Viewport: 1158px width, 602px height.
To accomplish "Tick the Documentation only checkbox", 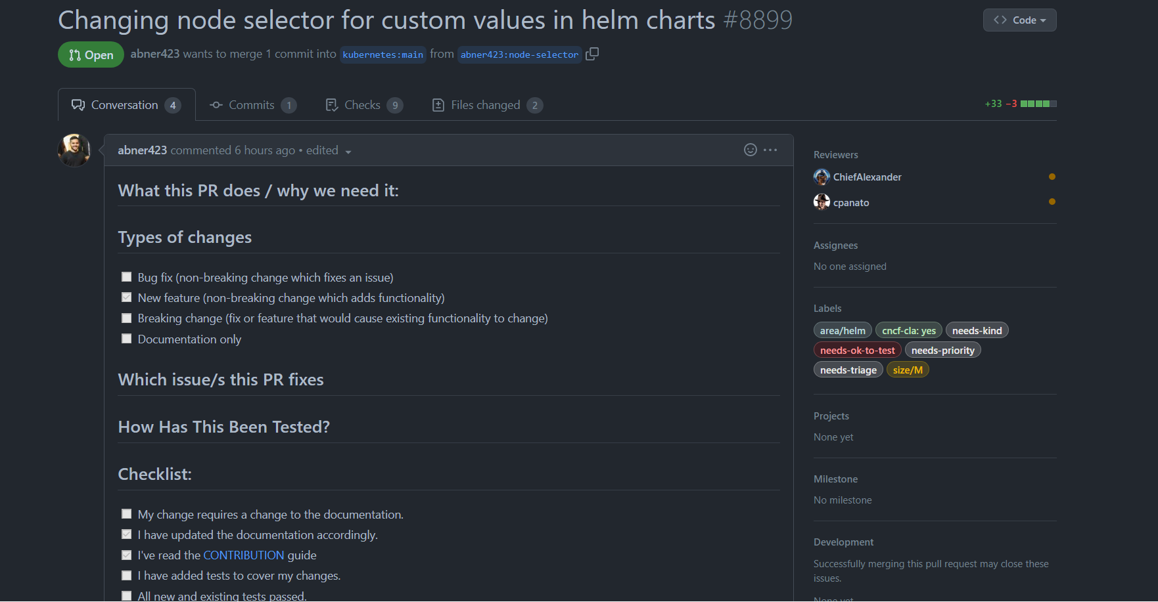I will (127, 339).
